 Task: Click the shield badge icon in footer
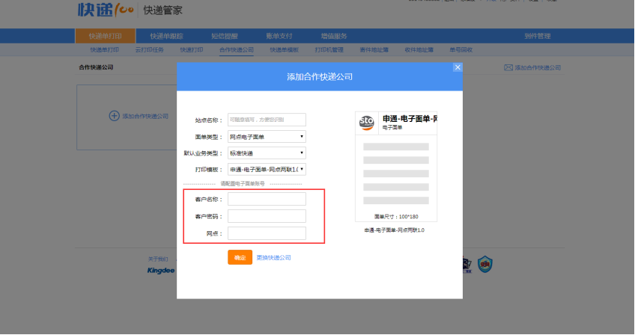[485, 263]
